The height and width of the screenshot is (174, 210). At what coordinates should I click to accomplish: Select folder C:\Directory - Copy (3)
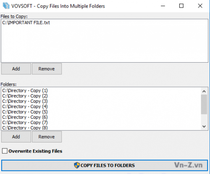25,101
